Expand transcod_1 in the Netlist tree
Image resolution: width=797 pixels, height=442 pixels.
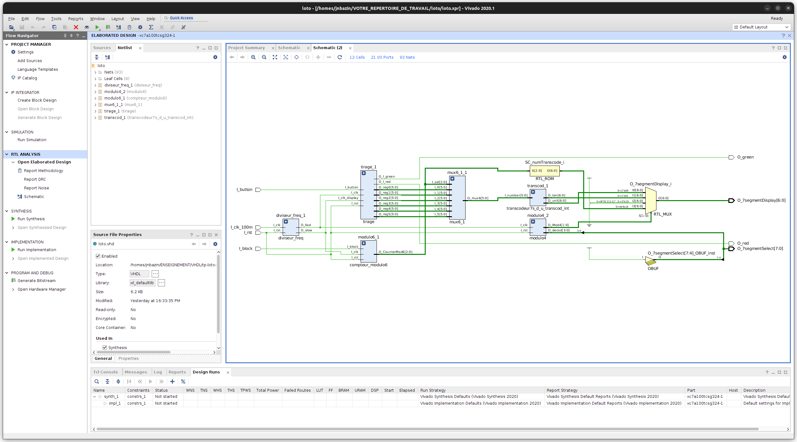tap(95, 118)
